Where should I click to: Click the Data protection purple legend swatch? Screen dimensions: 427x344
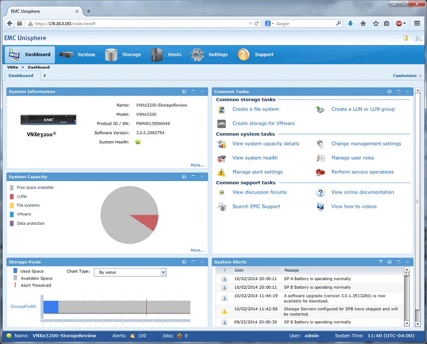click(12, 223)
